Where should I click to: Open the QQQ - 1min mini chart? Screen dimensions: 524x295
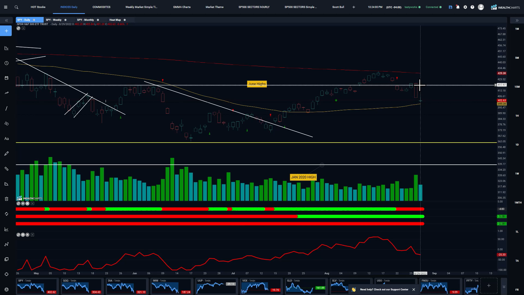click(82, 286)
